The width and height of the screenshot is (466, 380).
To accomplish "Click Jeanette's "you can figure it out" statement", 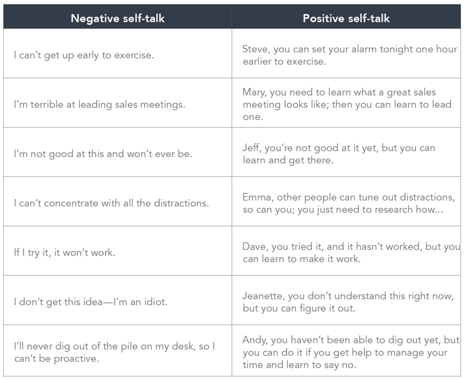I will click(342, 302).
